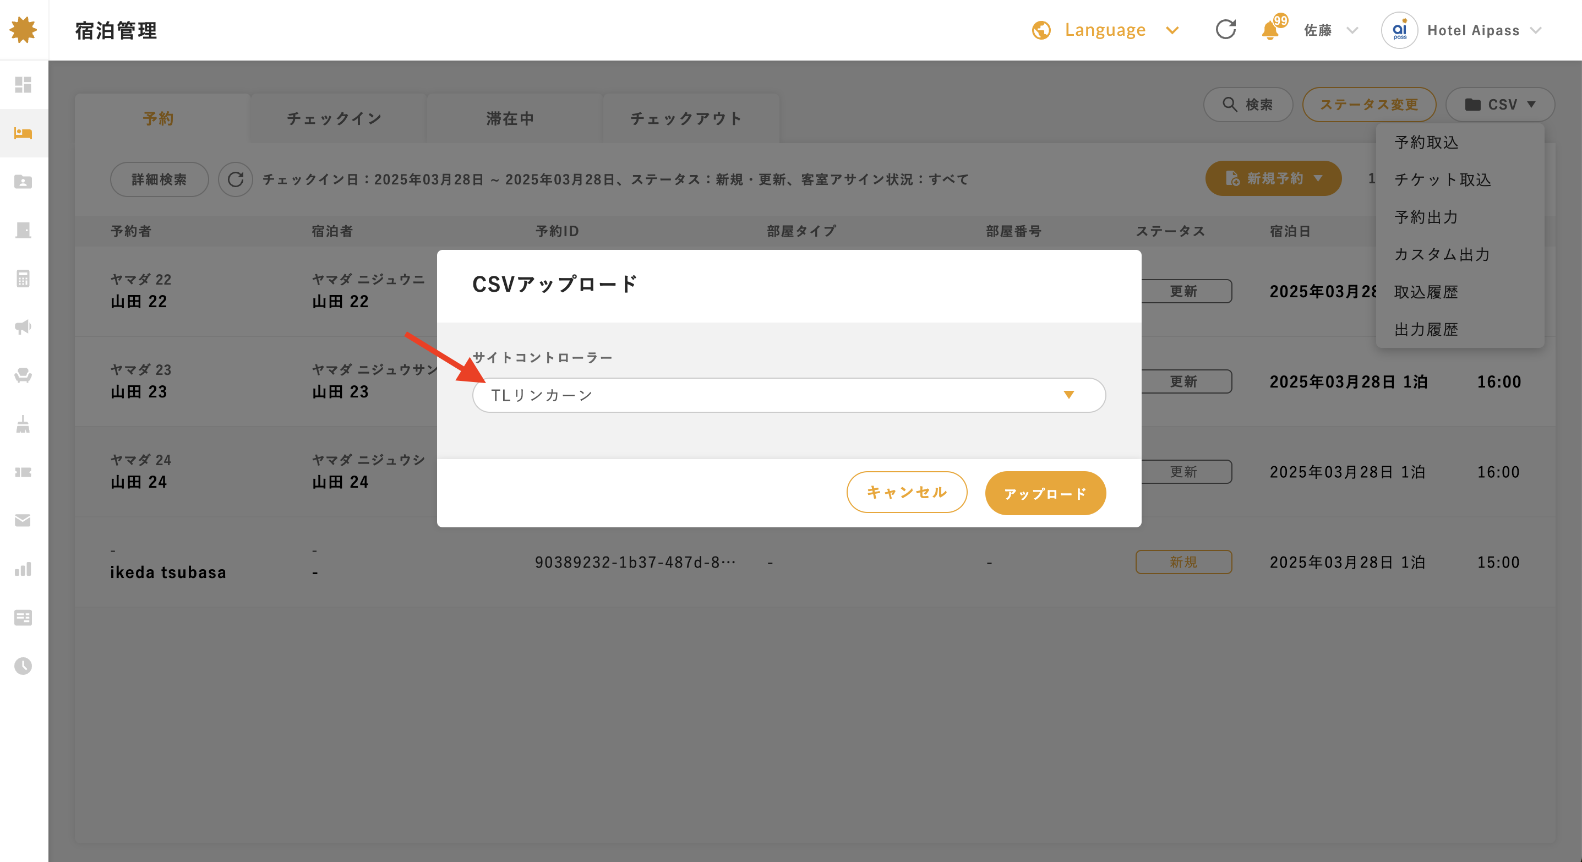Viewport: 1582px width, 862px height.
Task: Click the 宿泊日 column header
Action: tap(1290, 231)
